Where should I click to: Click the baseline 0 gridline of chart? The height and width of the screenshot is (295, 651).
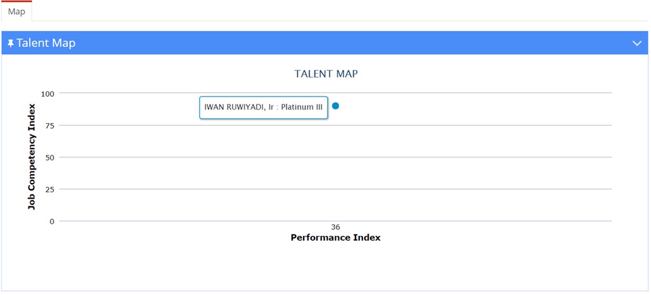coord(335,221)
